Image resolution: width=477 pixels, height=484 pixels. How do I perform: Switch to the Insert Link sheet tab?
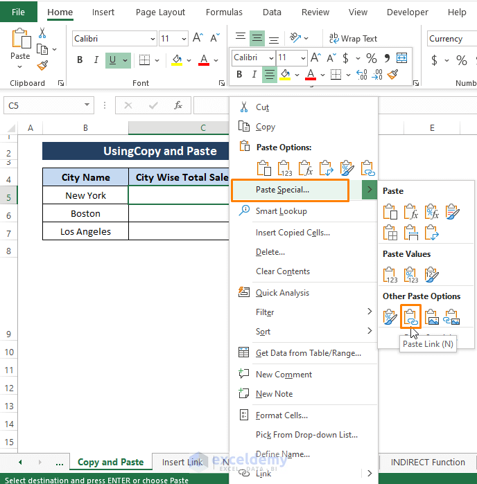(183, 462)
